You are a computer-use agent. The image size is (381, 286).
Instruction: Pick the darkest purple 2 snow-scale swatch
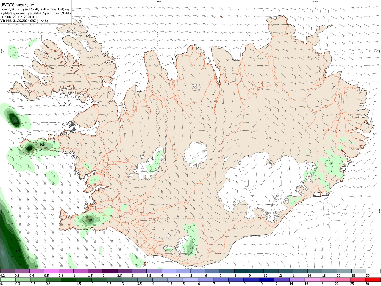(x=110, y=271)
